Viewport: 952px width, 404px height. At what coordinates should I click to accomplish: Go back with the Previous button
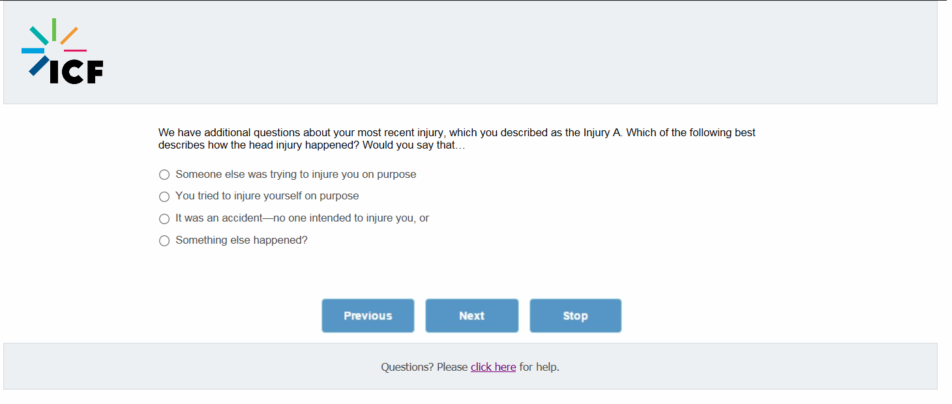pyautogui.click(x=368, y=316)
